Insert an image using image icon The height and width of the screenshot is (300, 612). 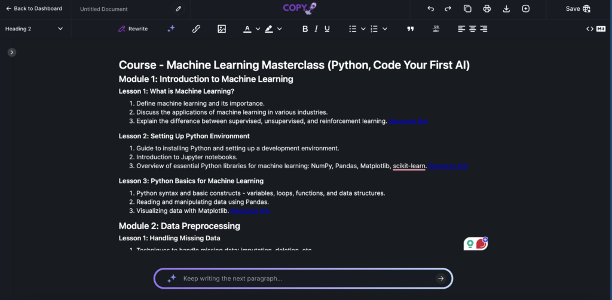pos(222,29)
